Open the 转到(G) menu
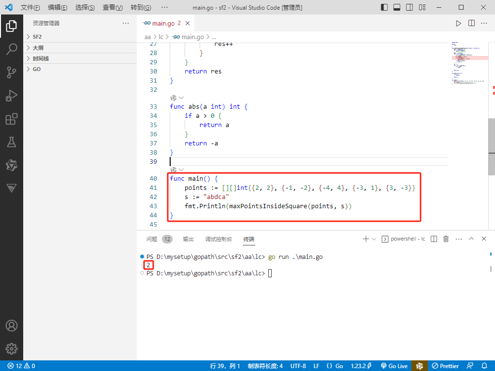 (x=141, y=7)
